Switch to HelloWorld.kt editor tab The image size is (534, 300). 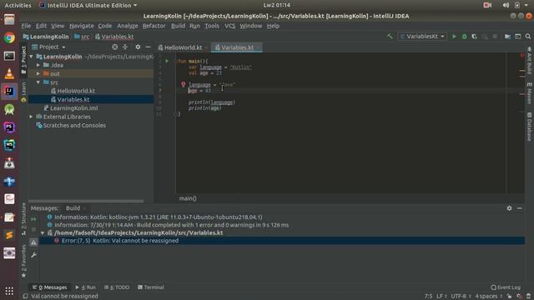pos(183,47)
